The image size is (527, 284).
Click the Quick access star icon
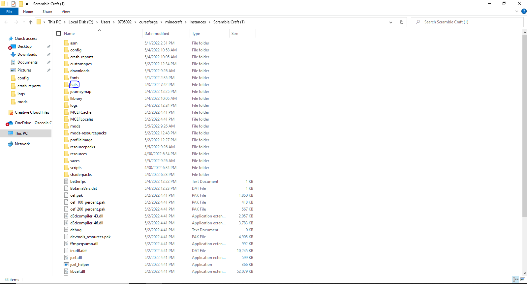click(x=11, y=39)
